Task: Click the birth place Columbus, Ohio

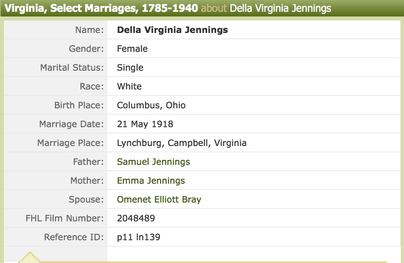Action: point(151,105)
